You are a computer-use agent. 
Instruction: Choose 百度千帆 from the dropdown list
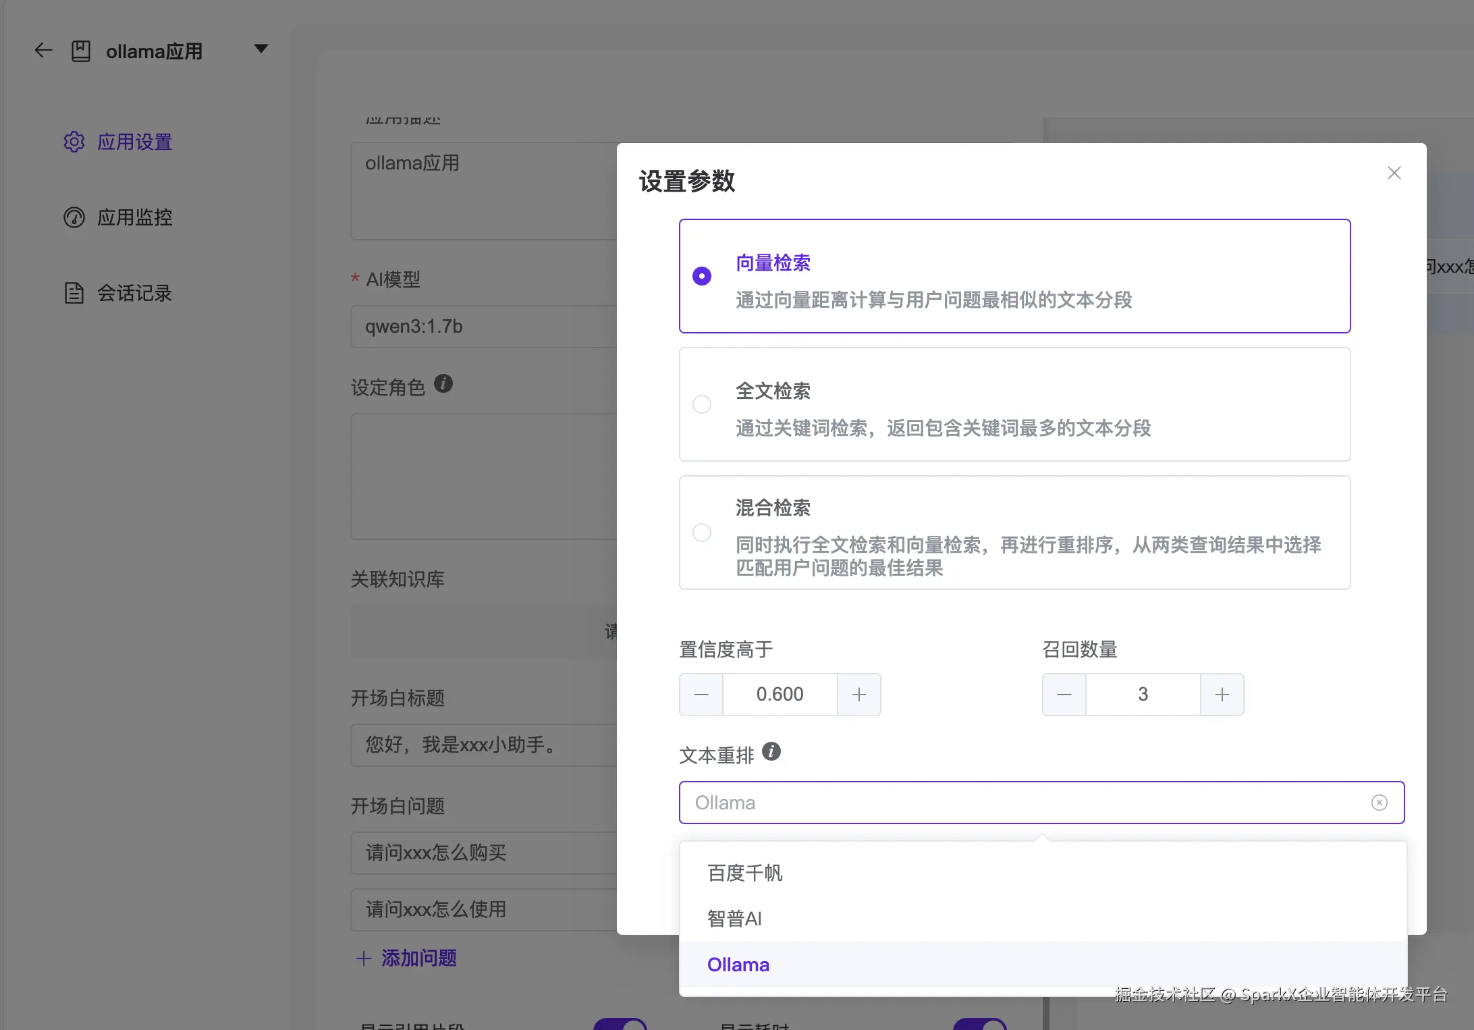click(745, 873)
